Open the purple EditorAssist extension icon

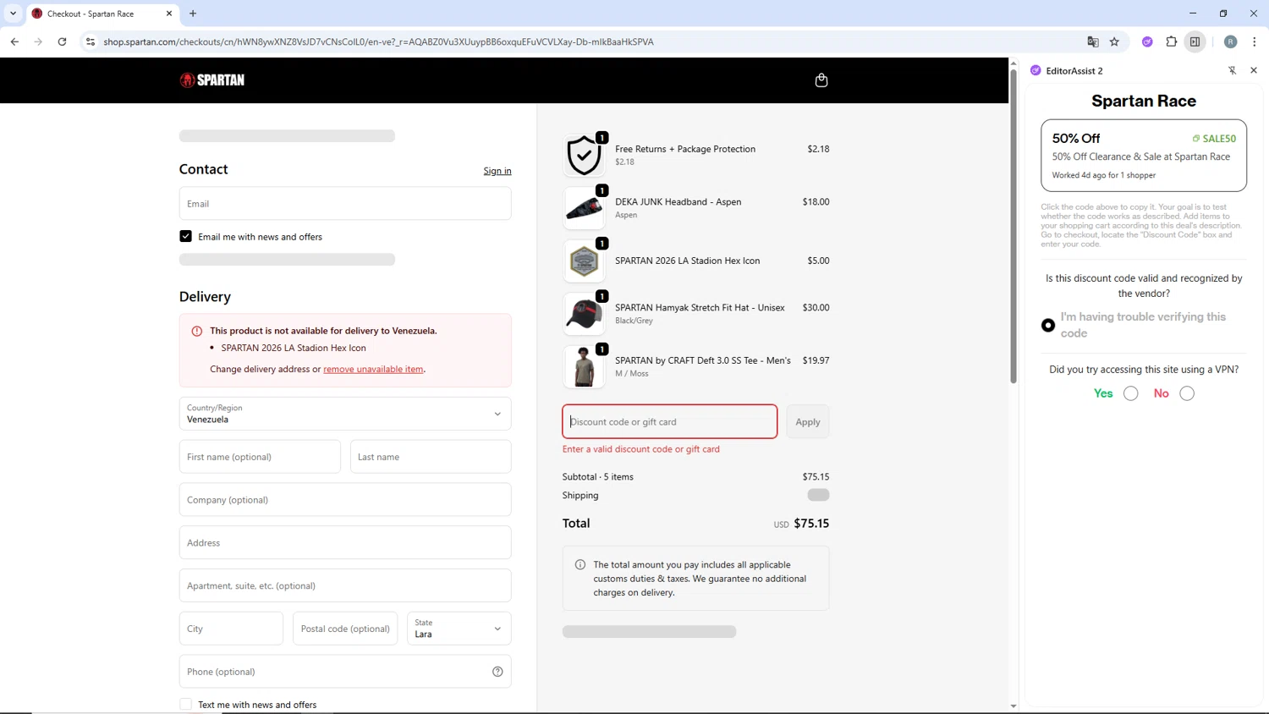click(1147, 41)
